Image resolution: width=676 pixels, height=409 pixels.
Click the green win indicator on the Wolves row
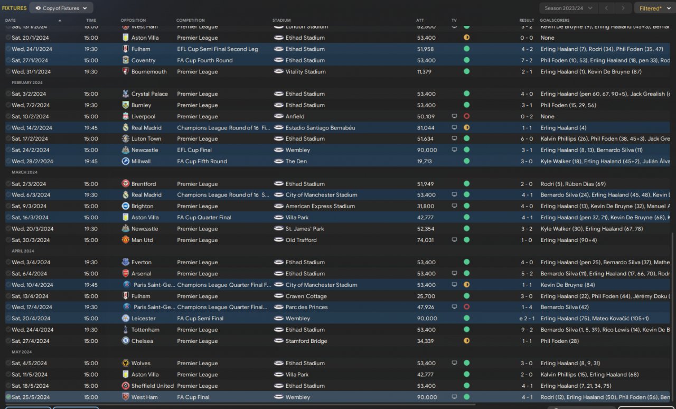(466, 364)
